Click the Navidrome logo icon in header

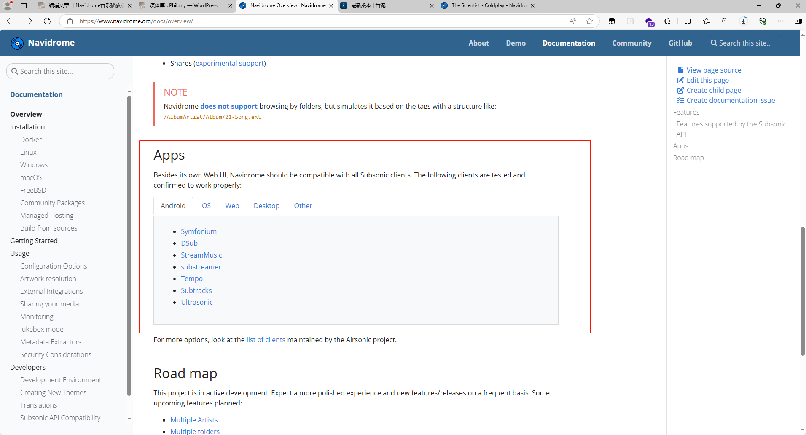[x=17, y=43]
